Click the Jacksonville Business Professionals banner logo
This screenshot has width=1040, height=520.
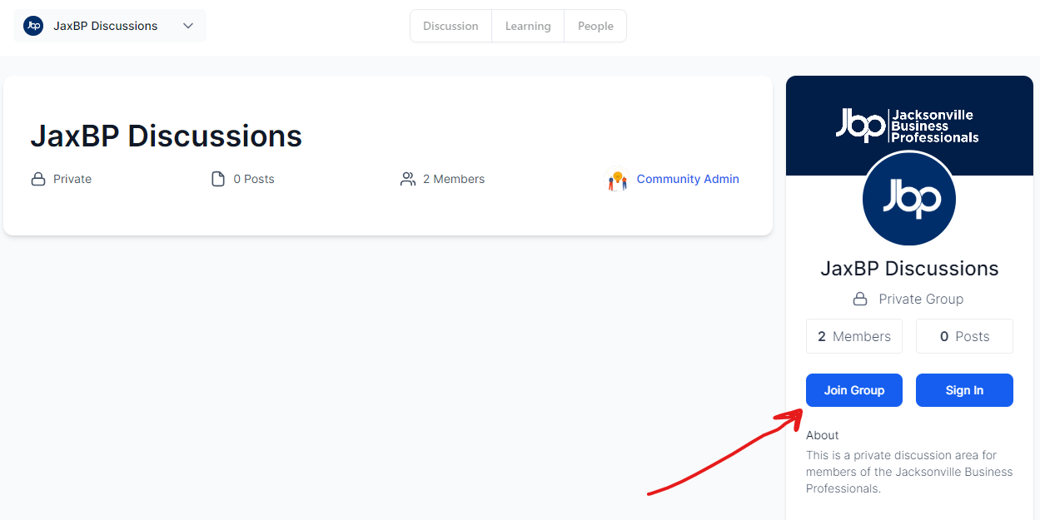click(908, 126)
